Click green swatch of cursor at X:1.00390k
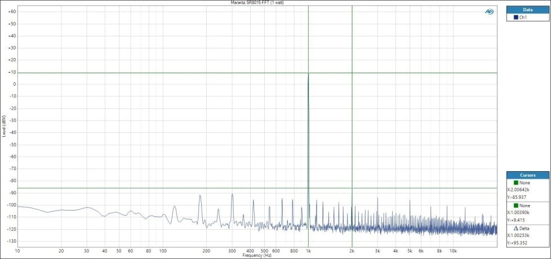 pos(515,206)
